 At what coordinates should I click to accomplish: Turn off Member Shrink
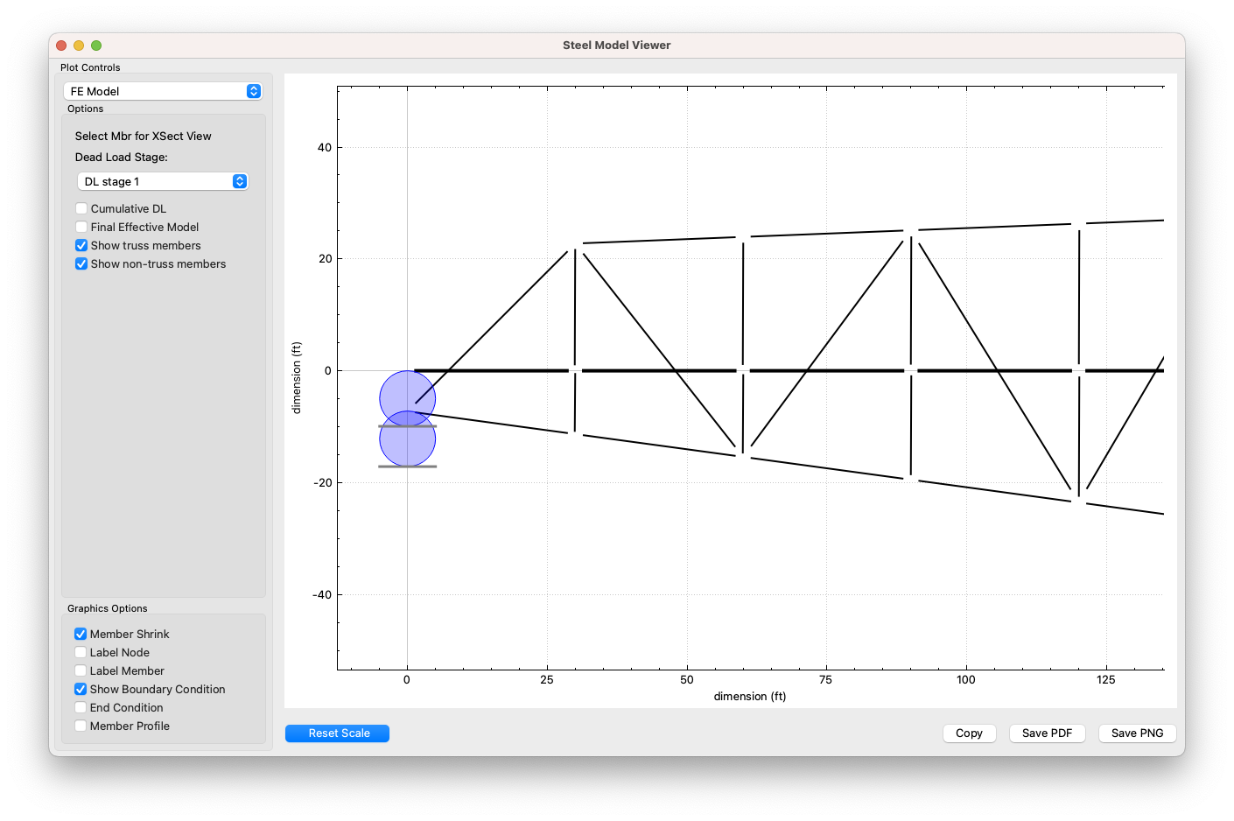click(81, 634)
